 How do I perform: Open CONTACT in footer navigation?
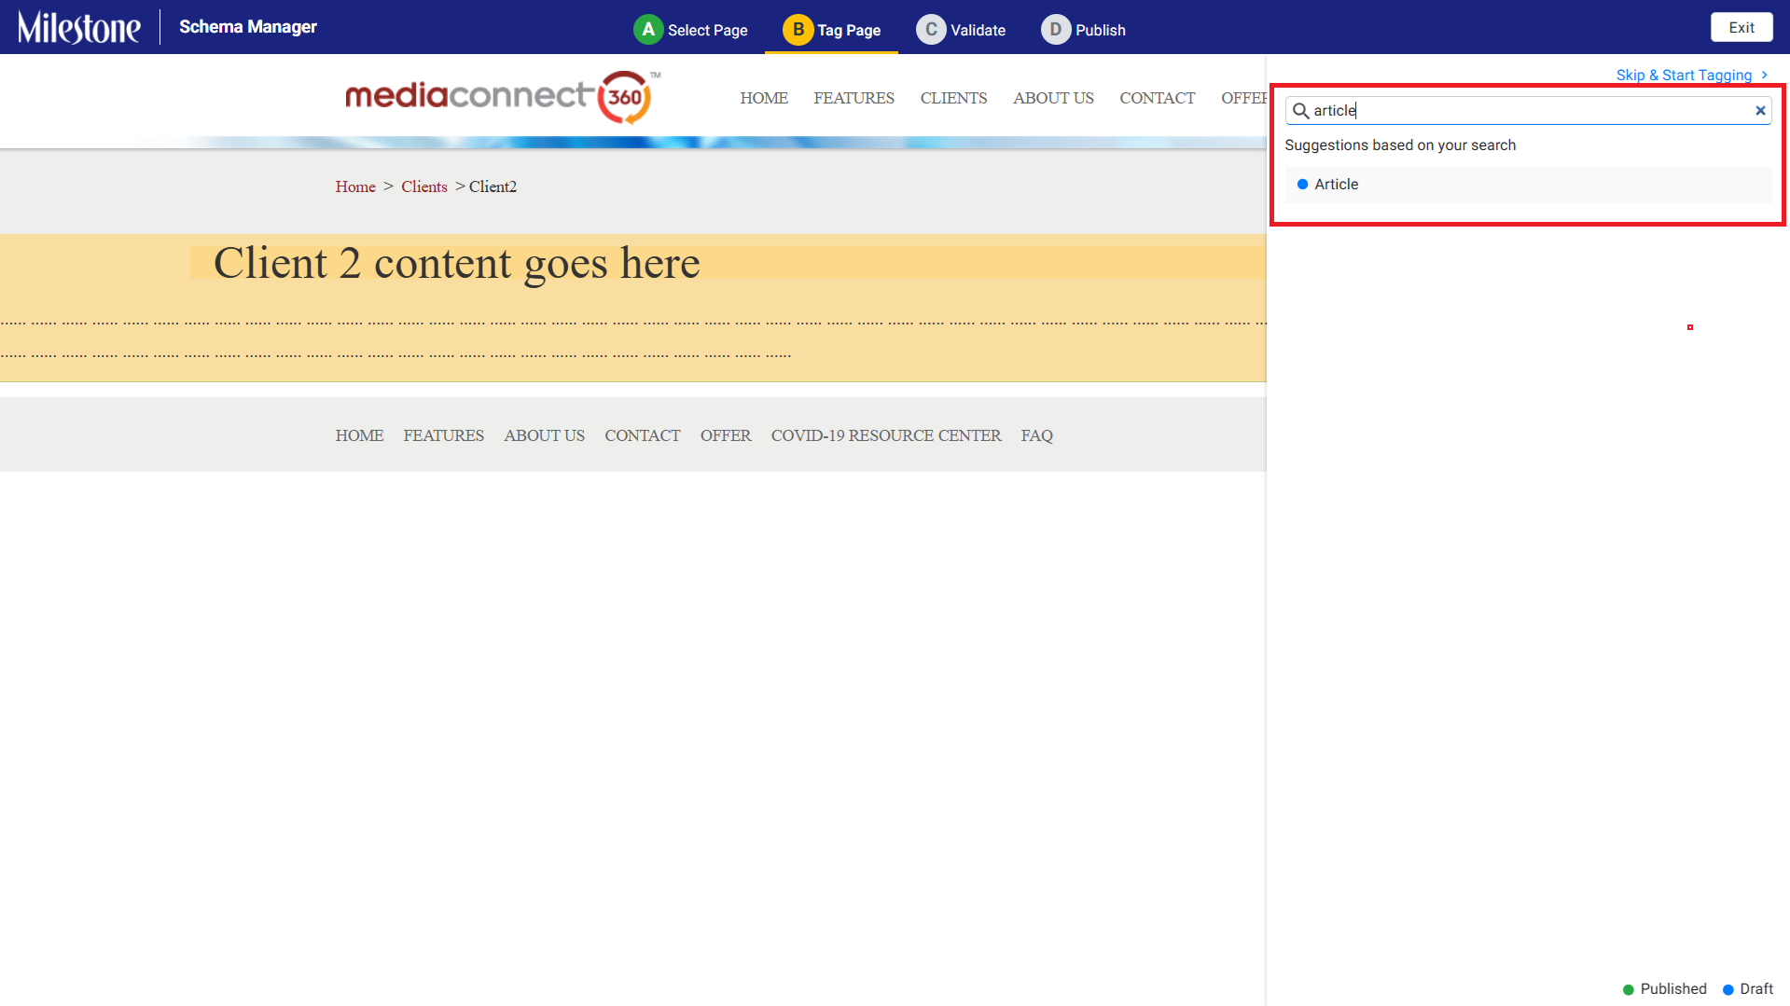[x=642, y=435]
